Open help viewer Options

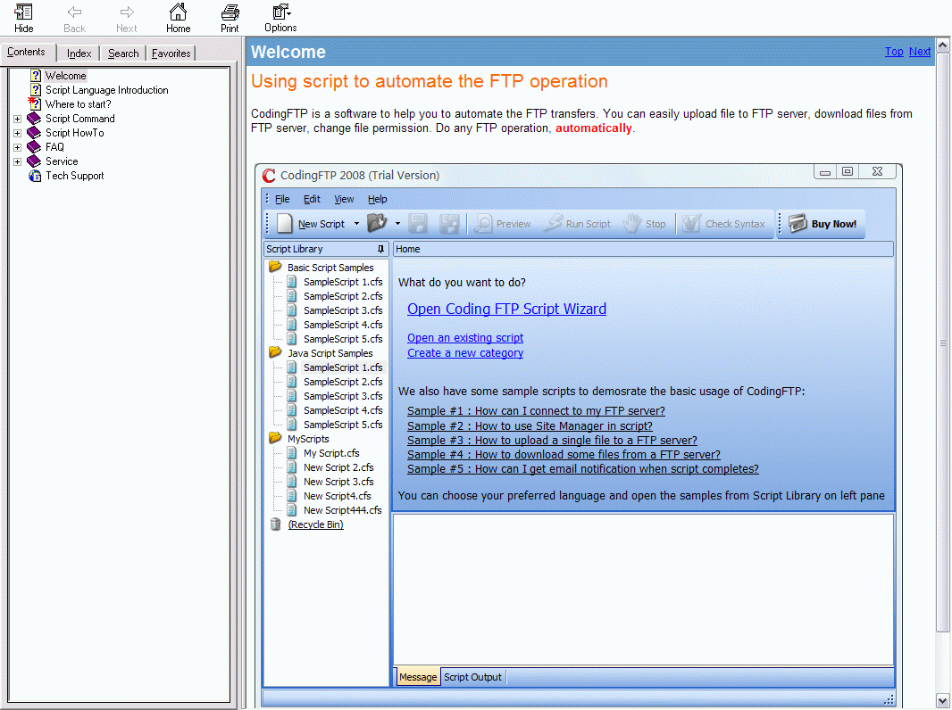click(x=280, y=18)
